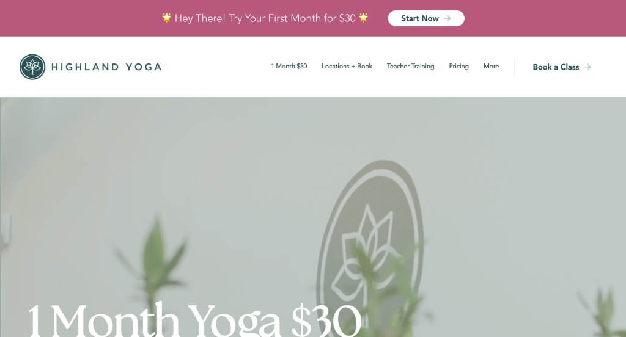
Task: Click the HIGHLAND YOGA wordmark text
Action: tap(106, 67)
